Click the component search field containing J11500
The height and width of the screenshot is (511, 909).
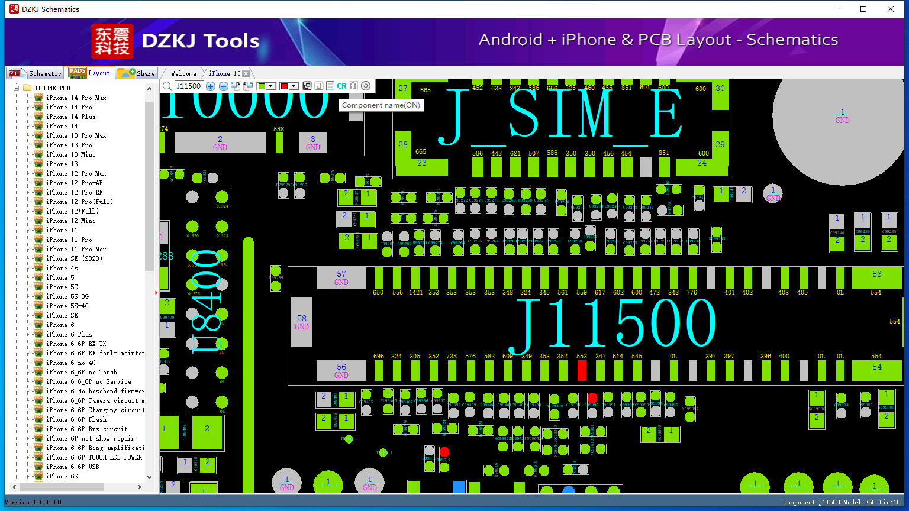point(189,86)
